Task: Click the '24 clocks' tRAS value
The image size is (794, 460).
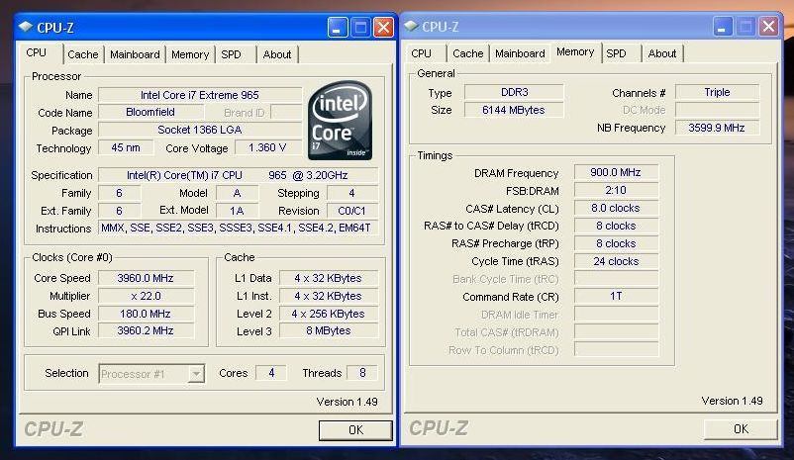Action: tap(616, 261)
